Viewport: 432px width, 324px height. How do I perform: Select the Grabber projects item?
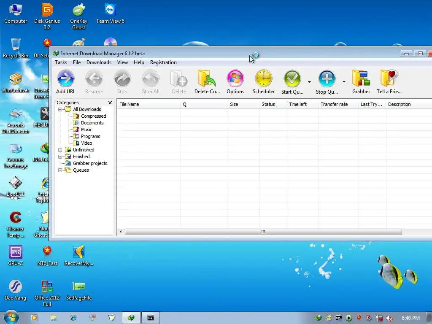(x=86, y=163)
